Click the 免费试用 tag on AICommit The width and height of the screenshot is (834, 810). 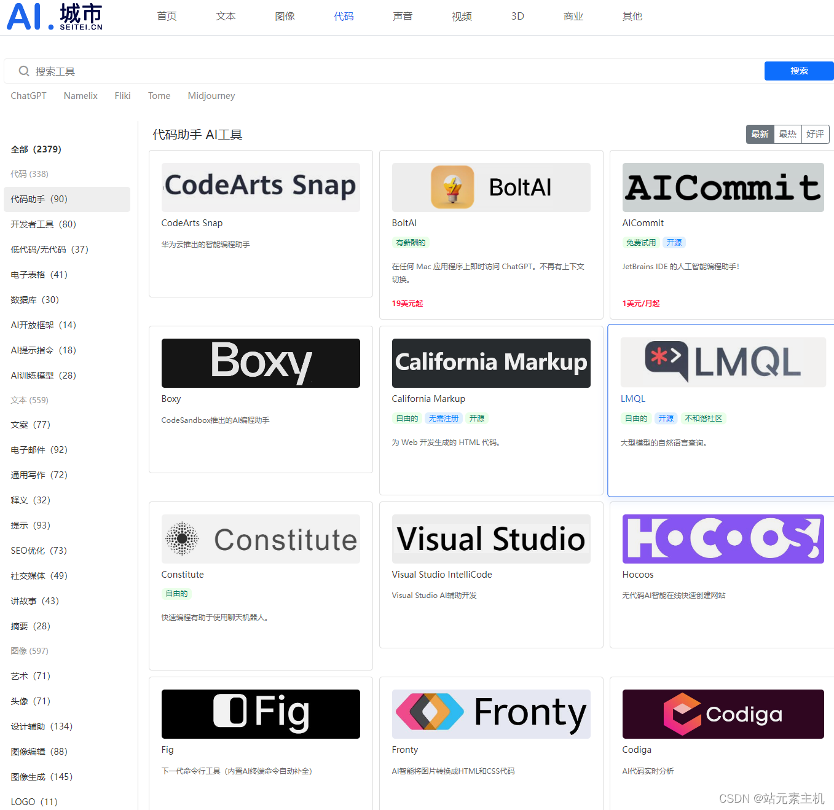(x=641, y=243)
